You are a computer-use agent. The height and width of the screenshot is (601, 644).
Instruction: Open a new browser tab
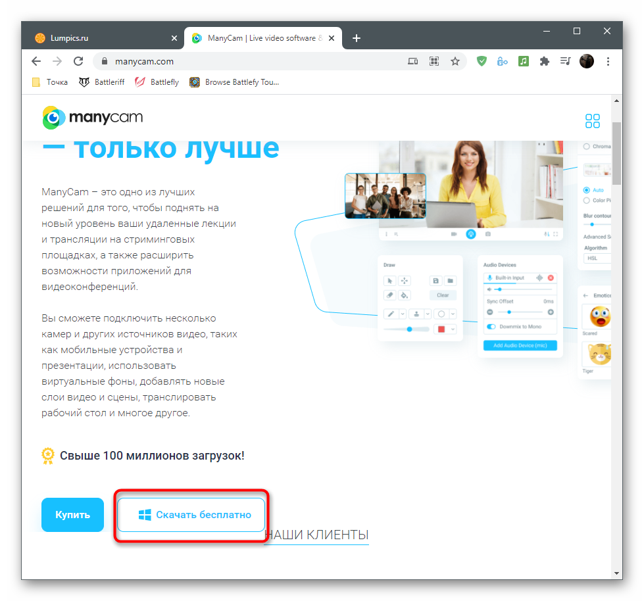(357, 38)
